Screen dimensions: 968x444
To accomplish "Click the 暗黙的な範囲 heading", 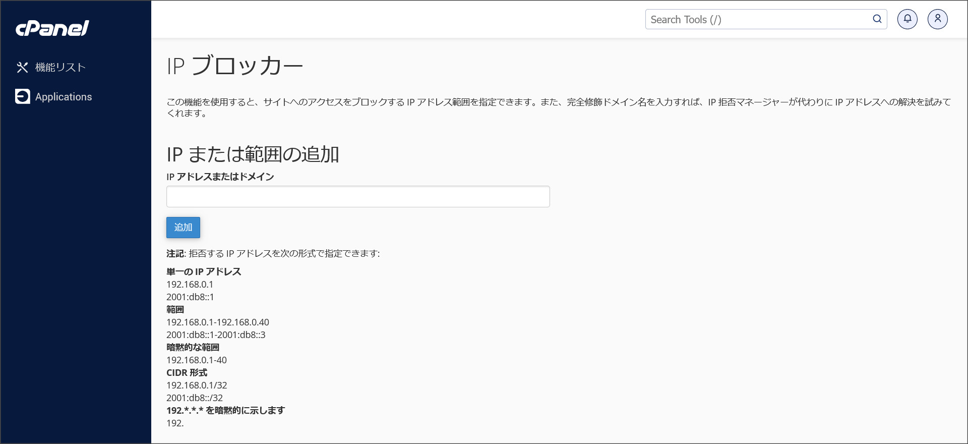I will tap(193, 347).
